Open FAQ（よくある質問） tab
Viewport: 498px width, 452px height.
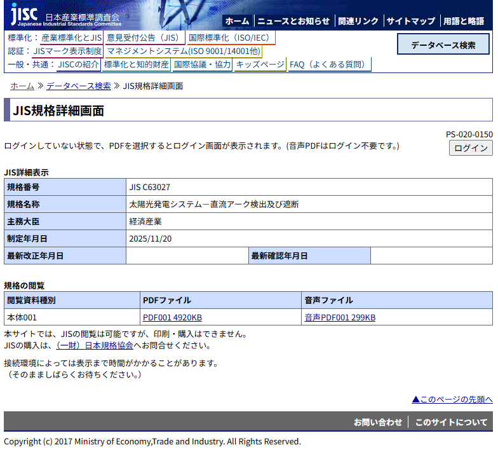click(x=328, y=65)
